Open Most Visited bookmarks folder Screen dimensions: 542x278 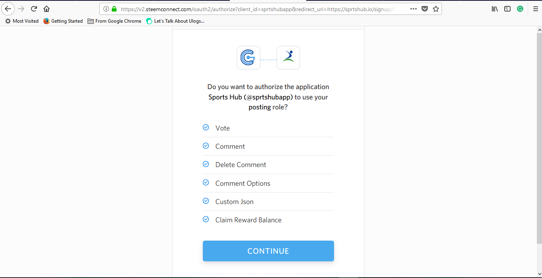(22, 21)
